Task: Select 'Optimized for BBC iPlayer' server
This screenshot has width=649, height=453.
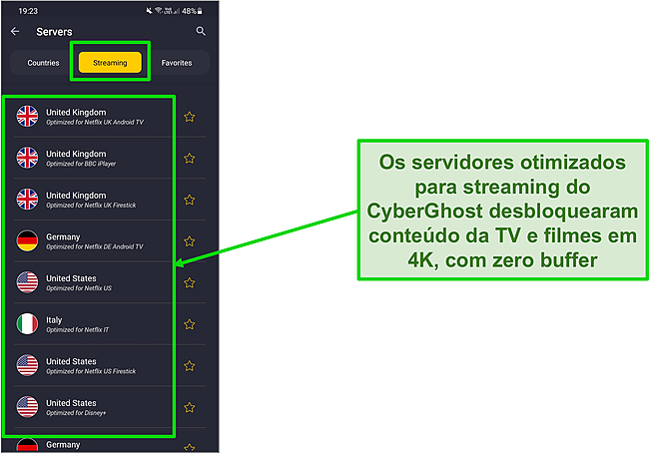Action: point(81,164)
